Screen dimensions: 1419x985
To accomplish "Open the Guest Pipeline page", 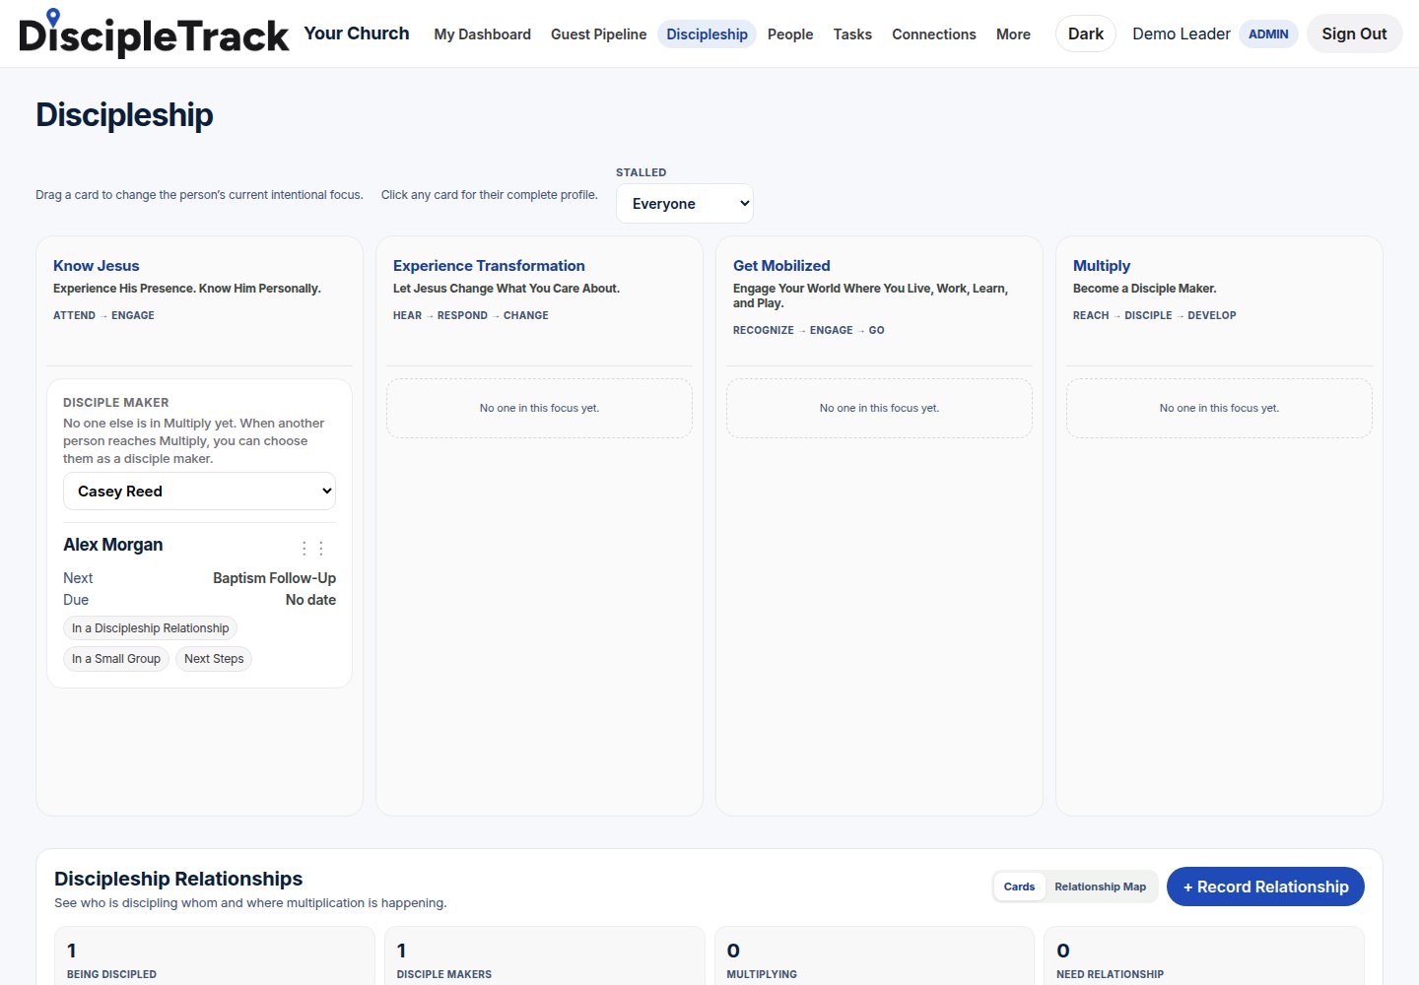I will coord(598,34).
